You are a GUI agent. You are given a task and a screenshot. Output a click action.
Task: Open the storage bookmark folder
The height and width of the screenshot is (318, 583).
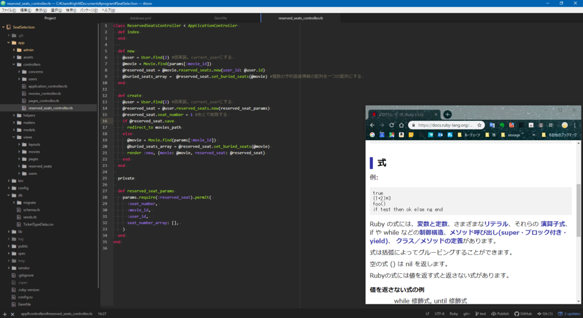(x=511, y=135)
